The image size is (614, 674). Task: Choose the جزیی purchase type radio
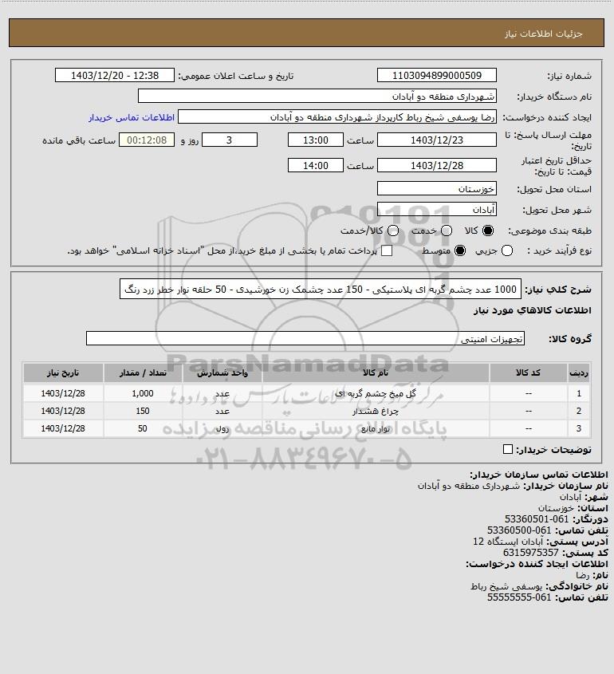coord(507,250)
